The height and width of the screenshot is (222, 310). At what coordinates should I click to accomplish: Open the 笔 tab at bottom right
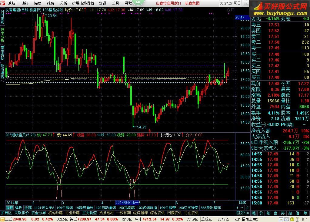[254, 213]
